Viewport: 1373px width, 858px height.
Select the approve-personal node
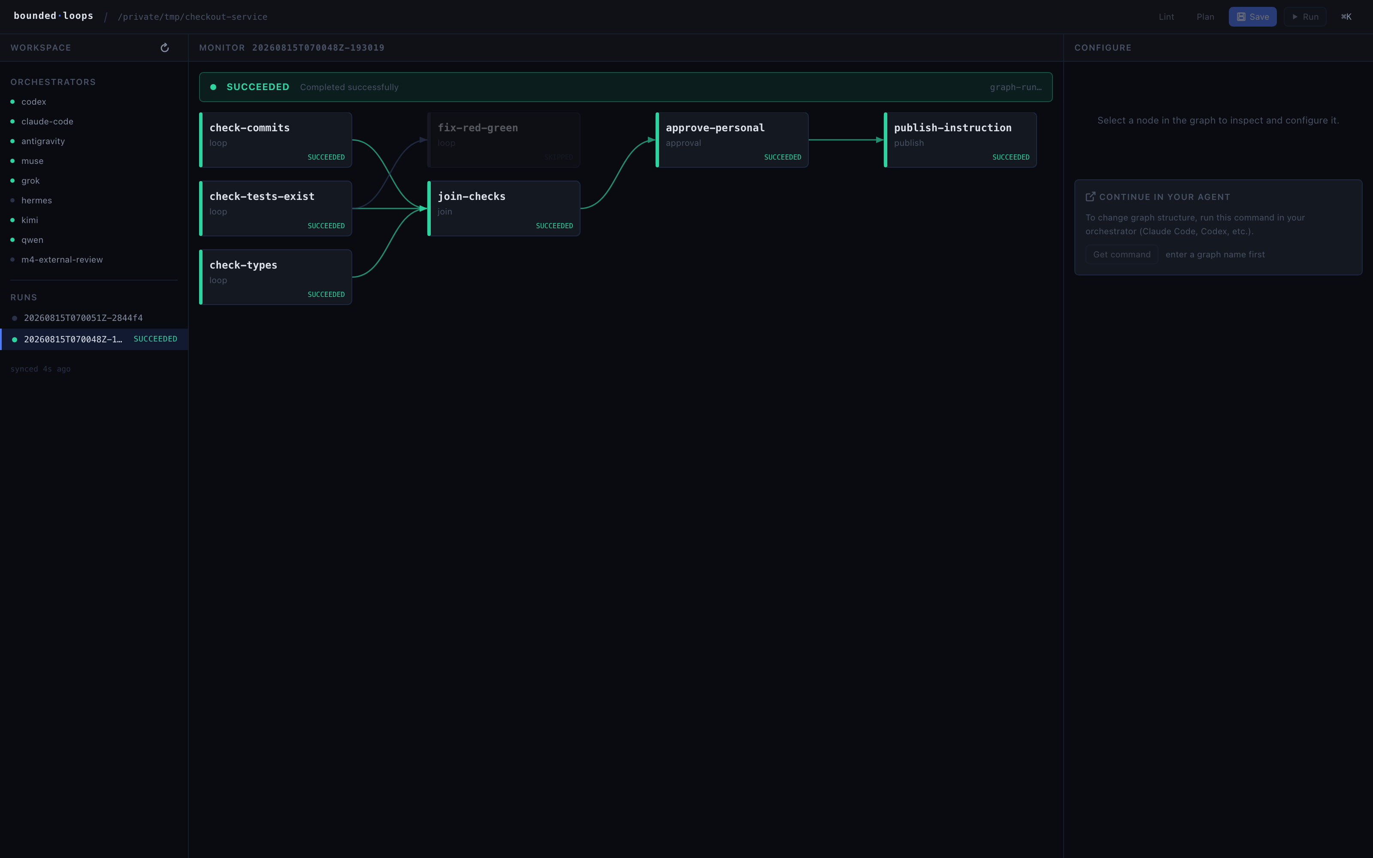[732, 140]
